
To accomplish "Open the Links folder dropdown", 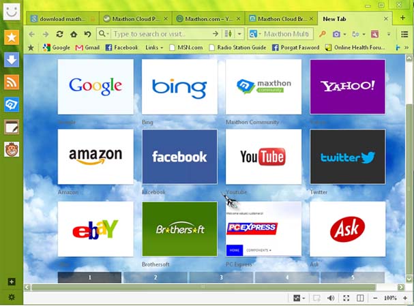I will [154, 48].
